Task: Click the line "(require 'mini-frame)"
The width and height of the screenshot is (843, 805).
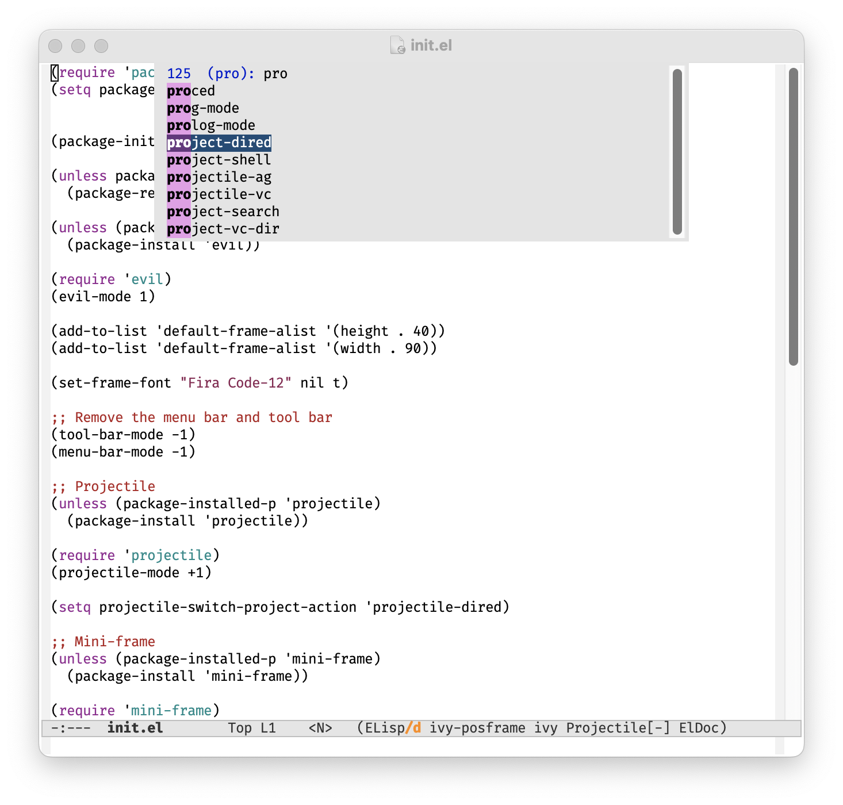Action: (x=135, y=711)
